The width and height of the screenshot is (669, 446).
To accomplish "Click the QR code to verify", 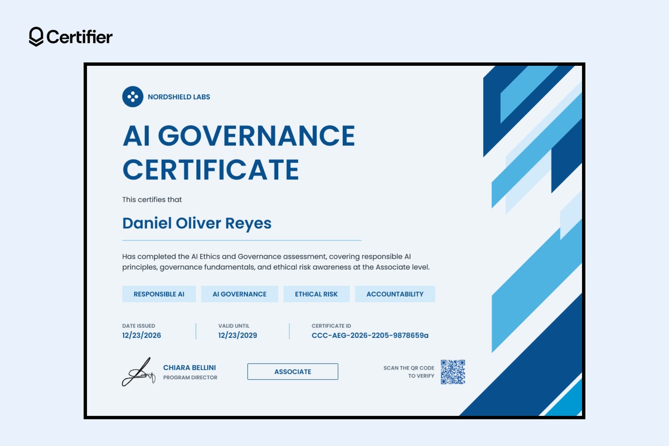I will (453, 372).
